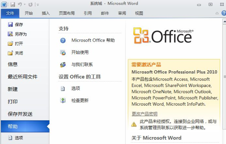
Task: Click the 更改产品密钥 link
Action: [x=145, y=114]
